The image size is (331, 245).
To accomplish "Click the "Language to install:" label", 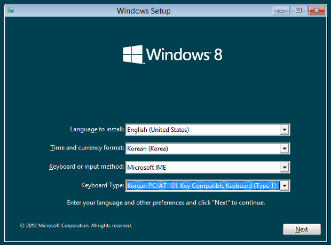I will (97, 129).
